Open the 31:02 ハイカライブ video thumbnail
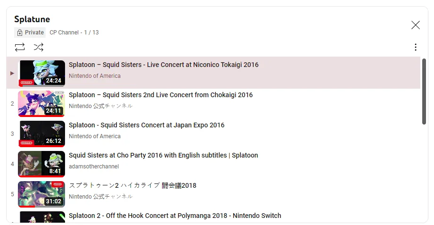Viewport: 434px width, 225px height. coord(41,194)
